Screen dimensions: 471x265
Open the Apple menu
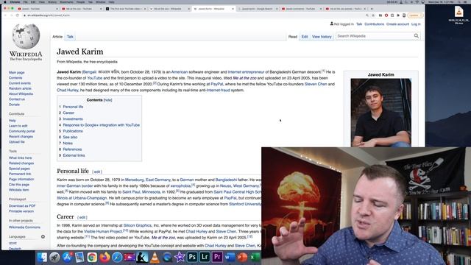[x=5, y=1]
